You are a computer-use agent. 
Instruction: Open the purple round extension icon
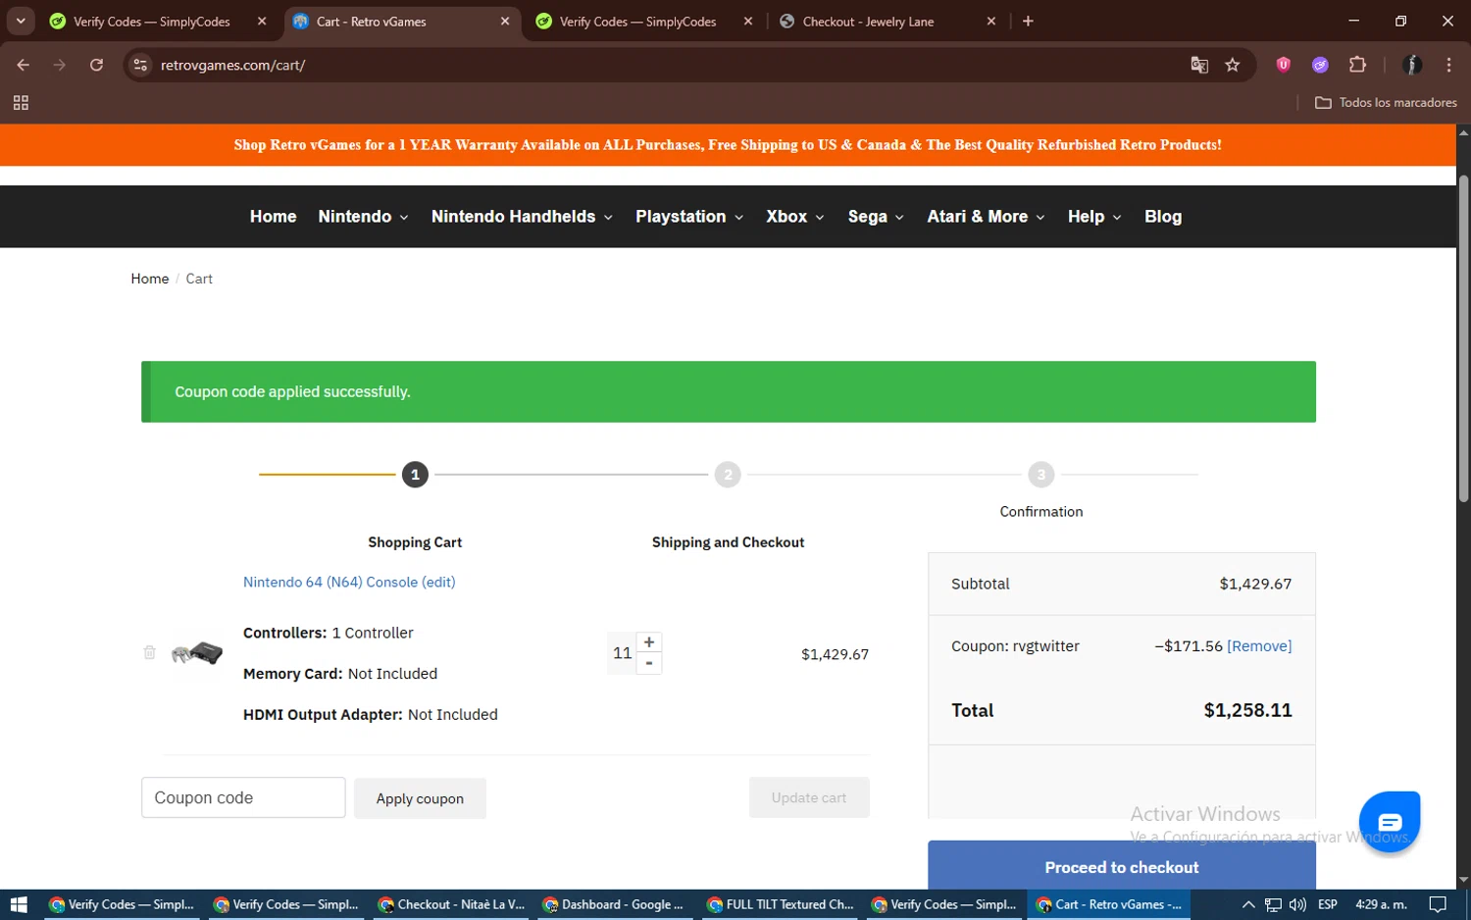point(1320,65)
